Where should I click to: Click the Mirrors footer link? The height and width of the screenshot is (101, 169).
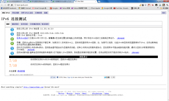coord(61,93)
